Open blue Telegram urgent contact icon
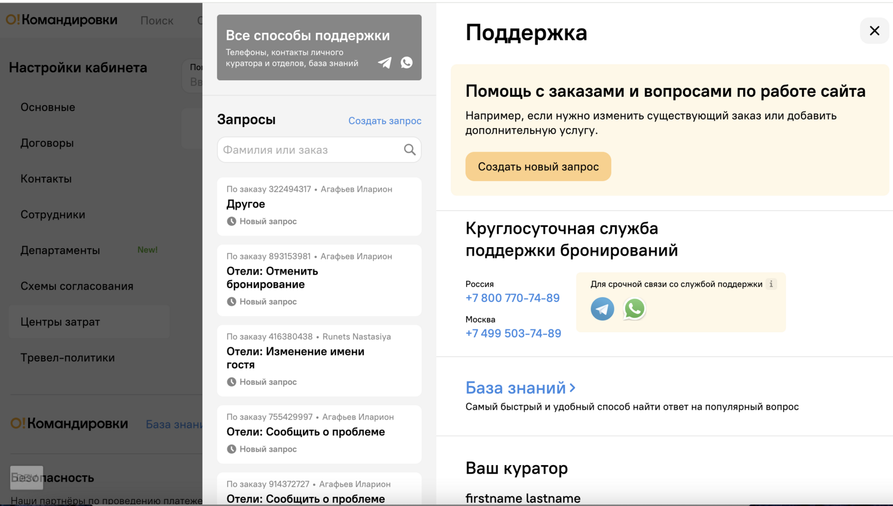The image size is (893, 506). (x=602, y=309)
